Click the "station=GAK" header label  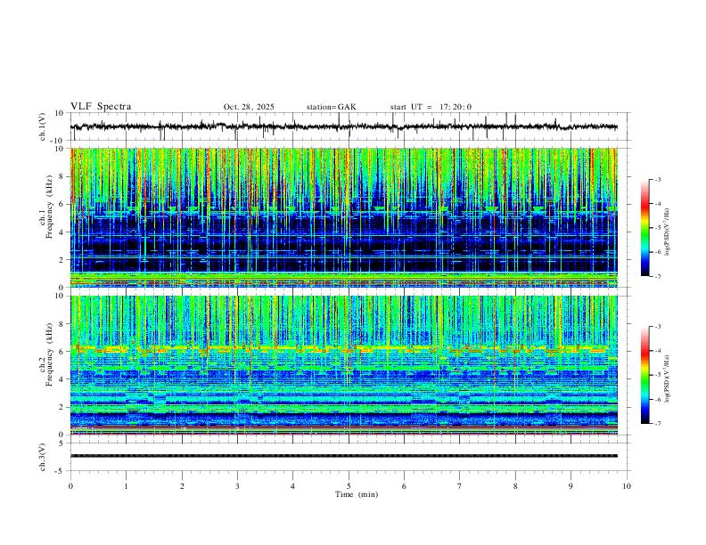click(331, 107)
